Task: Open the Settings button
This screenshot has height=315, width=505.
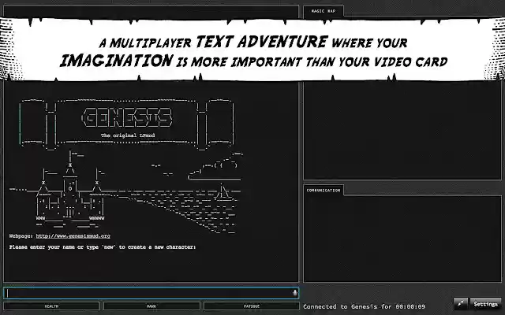Action: click(x=485, y=303)
